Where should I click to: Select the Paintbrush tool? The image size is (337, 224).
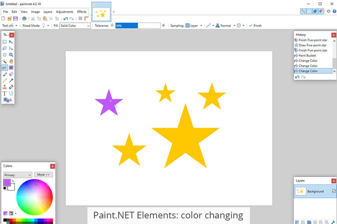pos(5,74)
